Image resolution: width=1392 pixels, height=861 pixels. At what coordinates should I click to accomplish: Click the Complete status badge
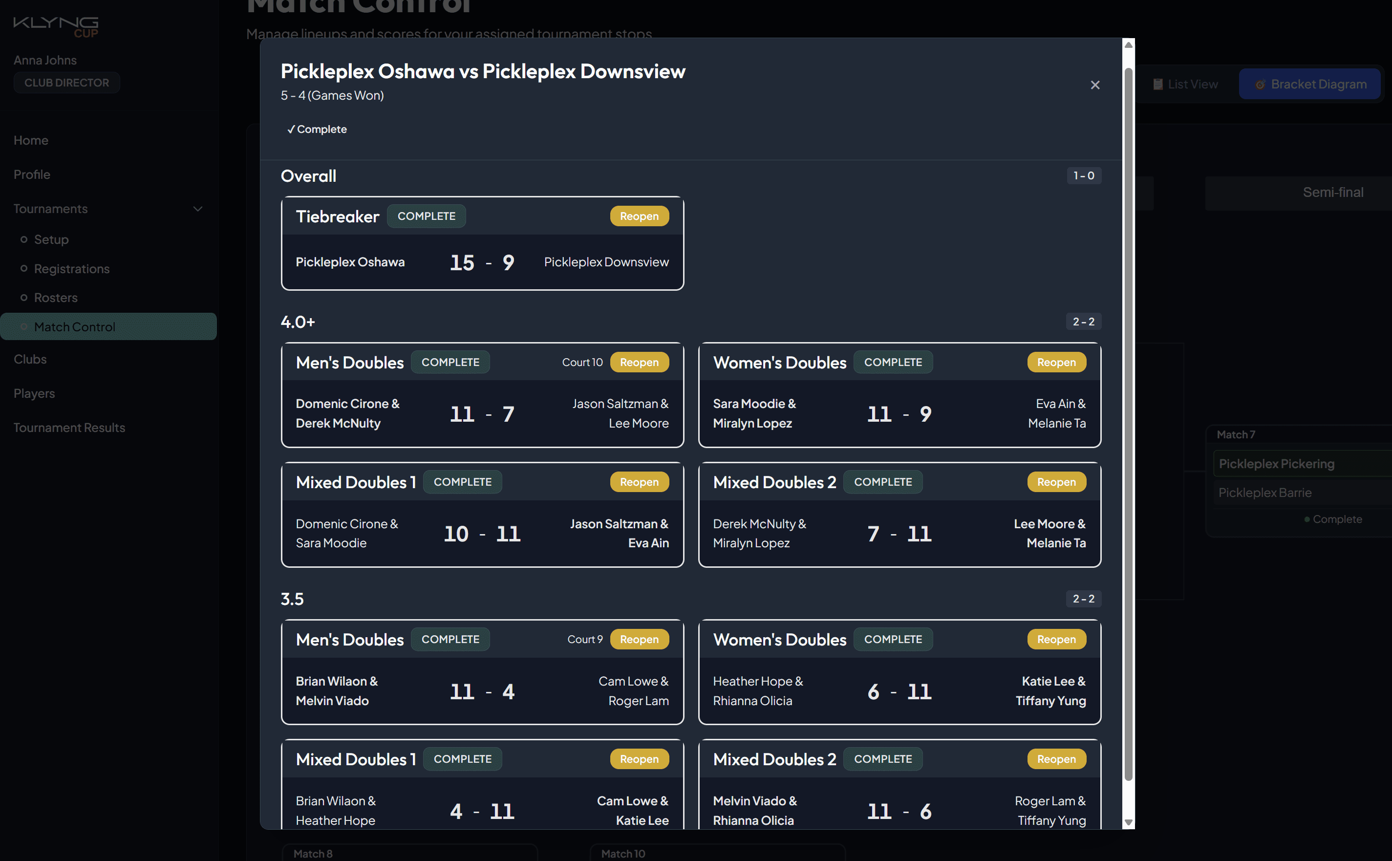(x=317, y=129)
